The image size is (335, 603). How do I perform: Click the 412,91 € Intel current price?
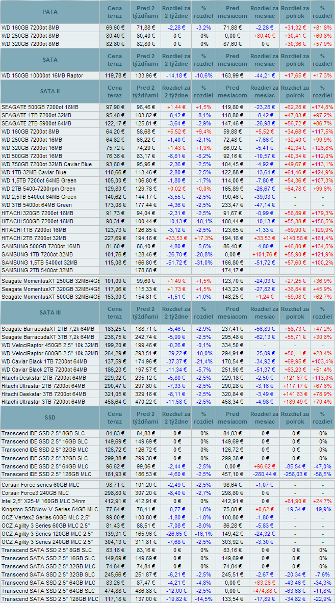click(115, 501)
